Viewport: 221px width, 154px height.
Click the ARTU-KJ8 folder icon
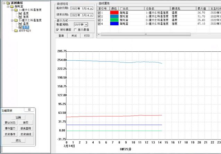(16, 31)
